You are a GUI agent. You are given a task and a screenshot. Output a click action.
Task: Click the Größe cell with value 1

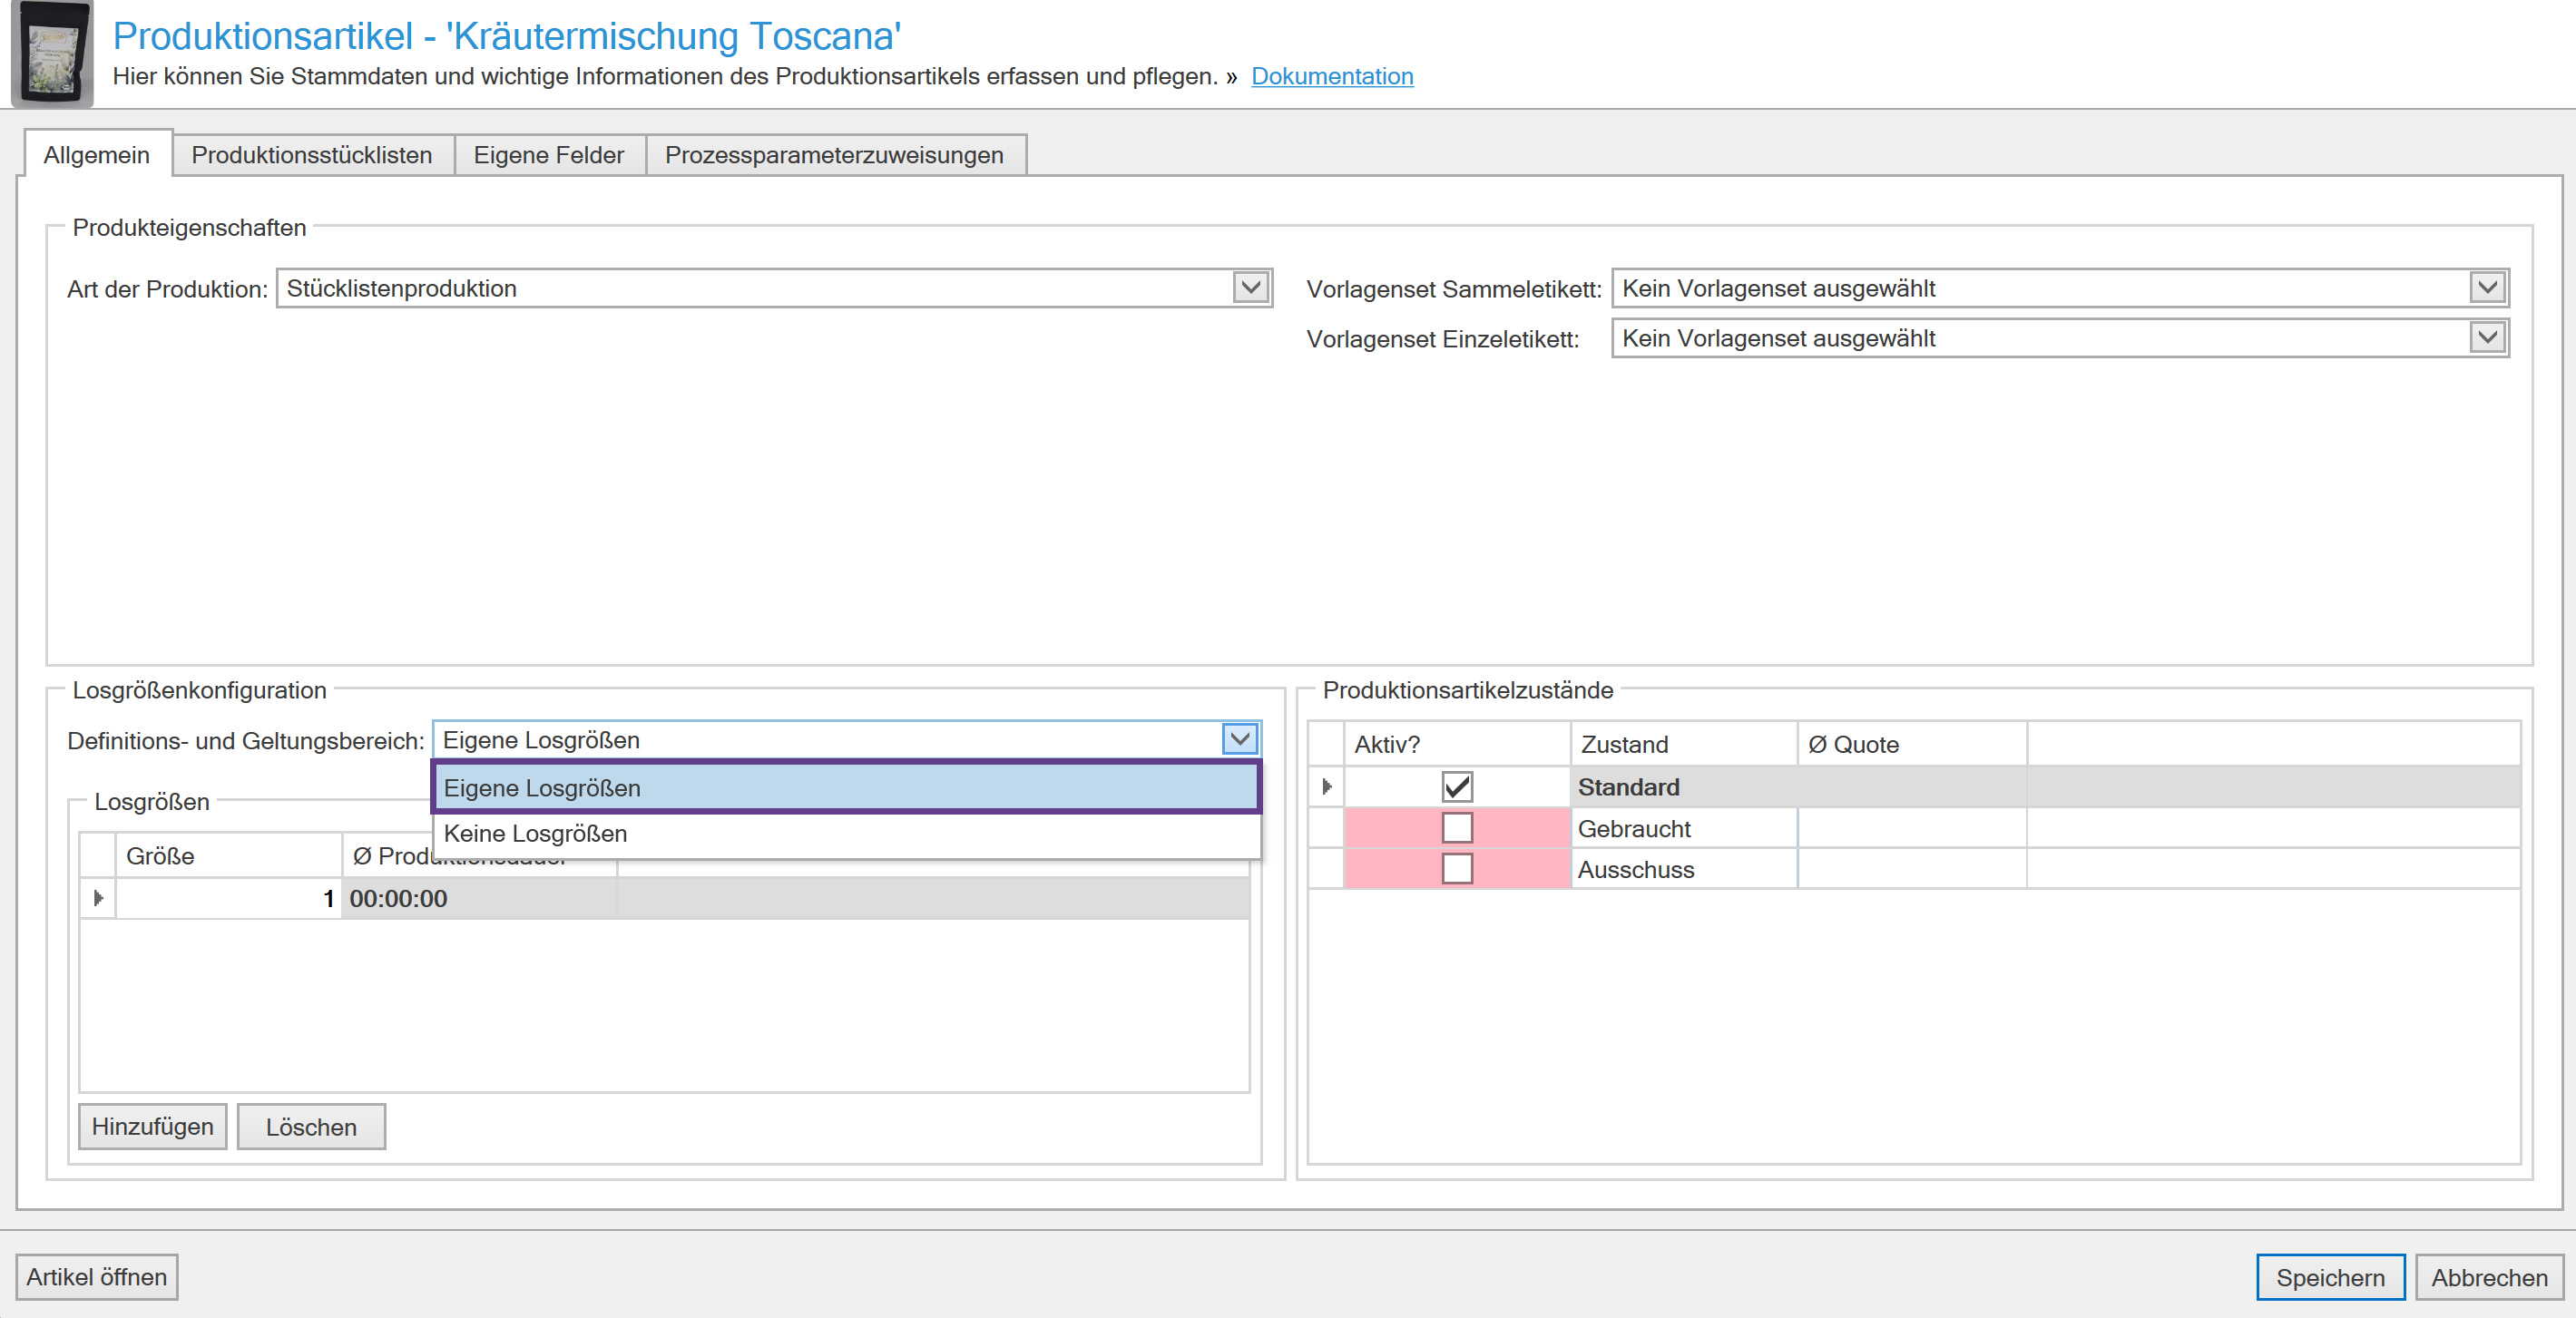point(229,898)
